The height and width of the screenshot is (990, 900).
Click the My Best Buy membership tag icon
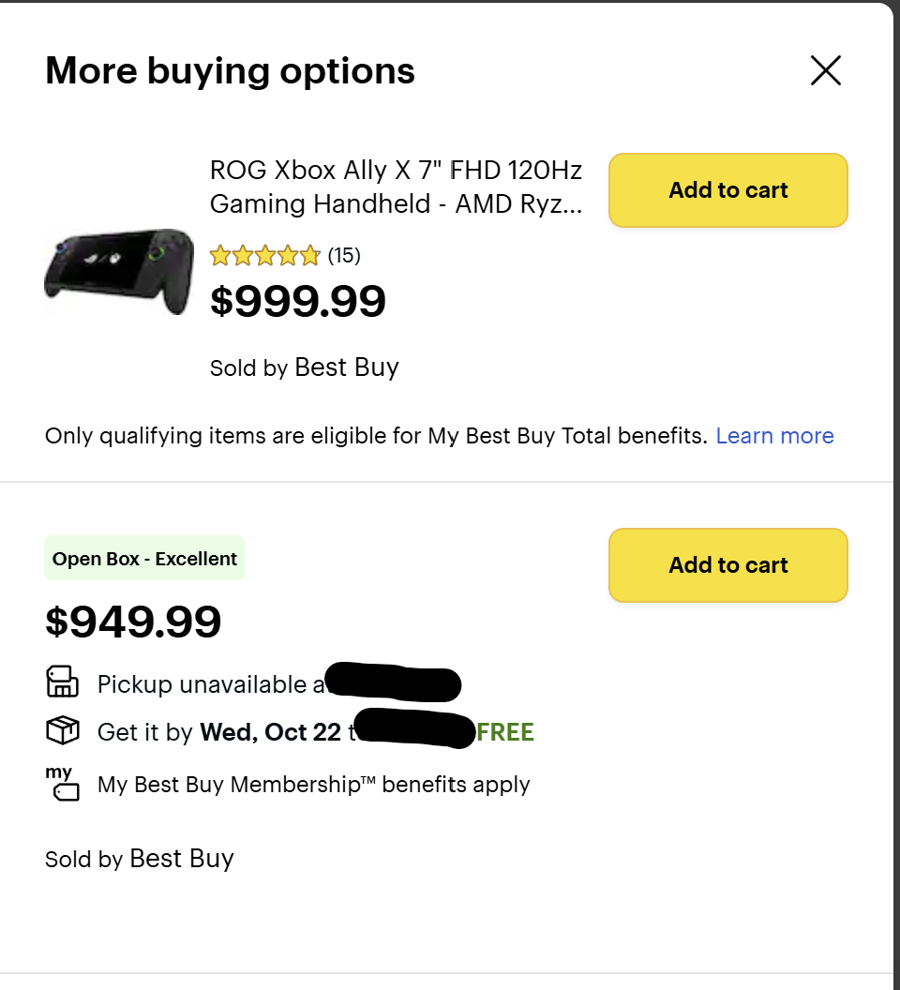tap(63, 784)
